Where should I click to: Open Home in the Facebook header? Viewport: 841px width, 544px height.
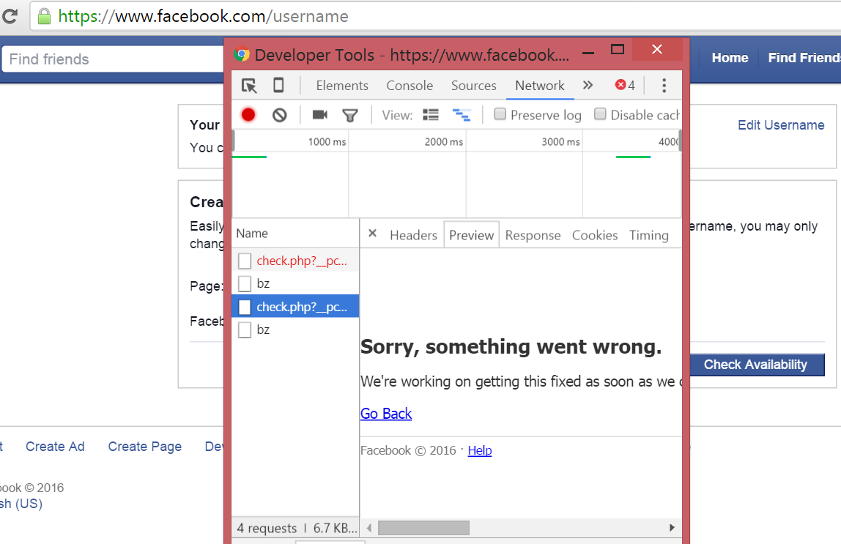click(x=730, y=58)
